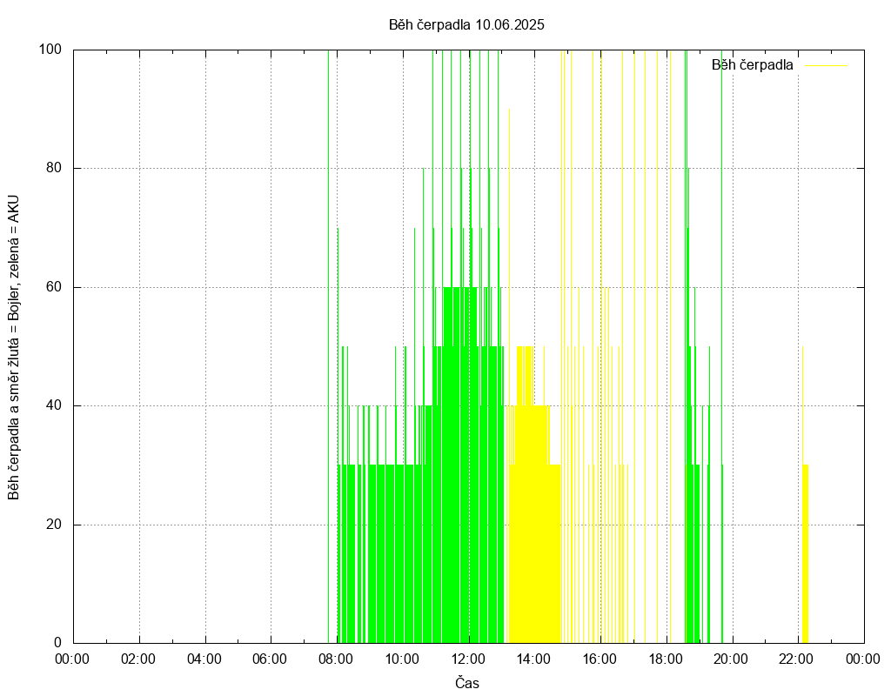Click the y-axis value '20'
Screen dimensions: 891x696
(x=54, y=525)
